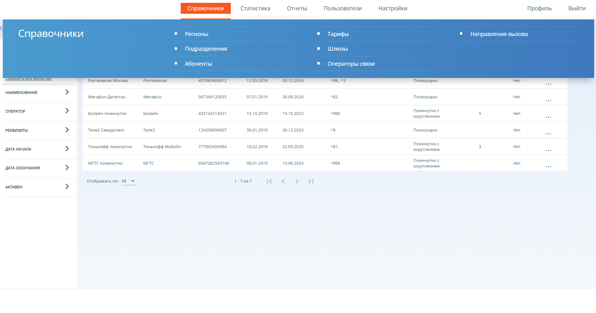Select Абоненты in Справочники menu
The height and width of the screenshot is (313, 596).
click(198, 64)
